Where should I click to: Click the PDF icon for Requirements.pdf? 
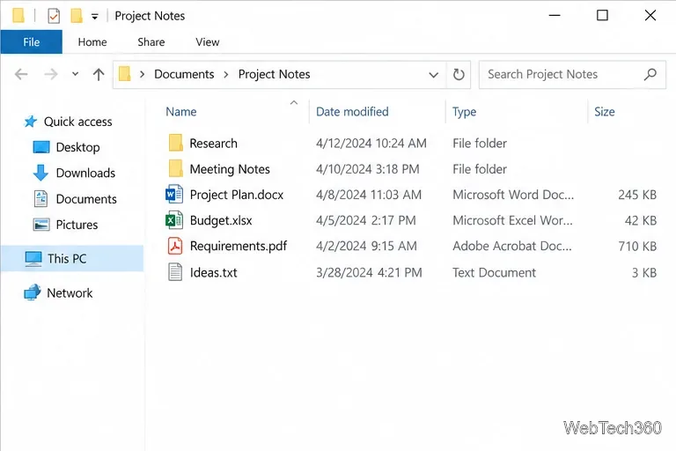tap(175, 246)
